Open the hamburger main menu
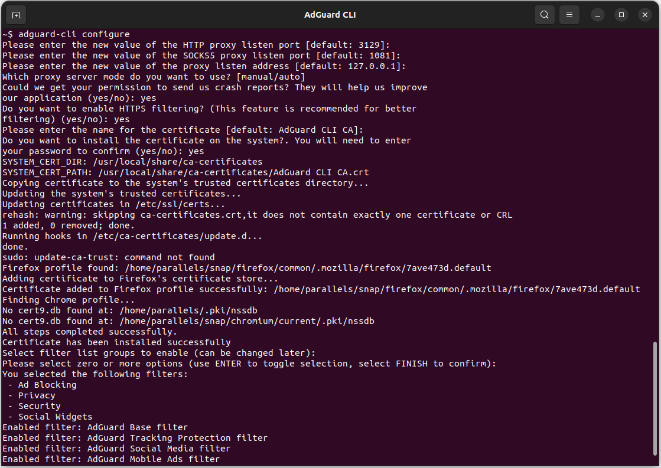 point(569,15)
